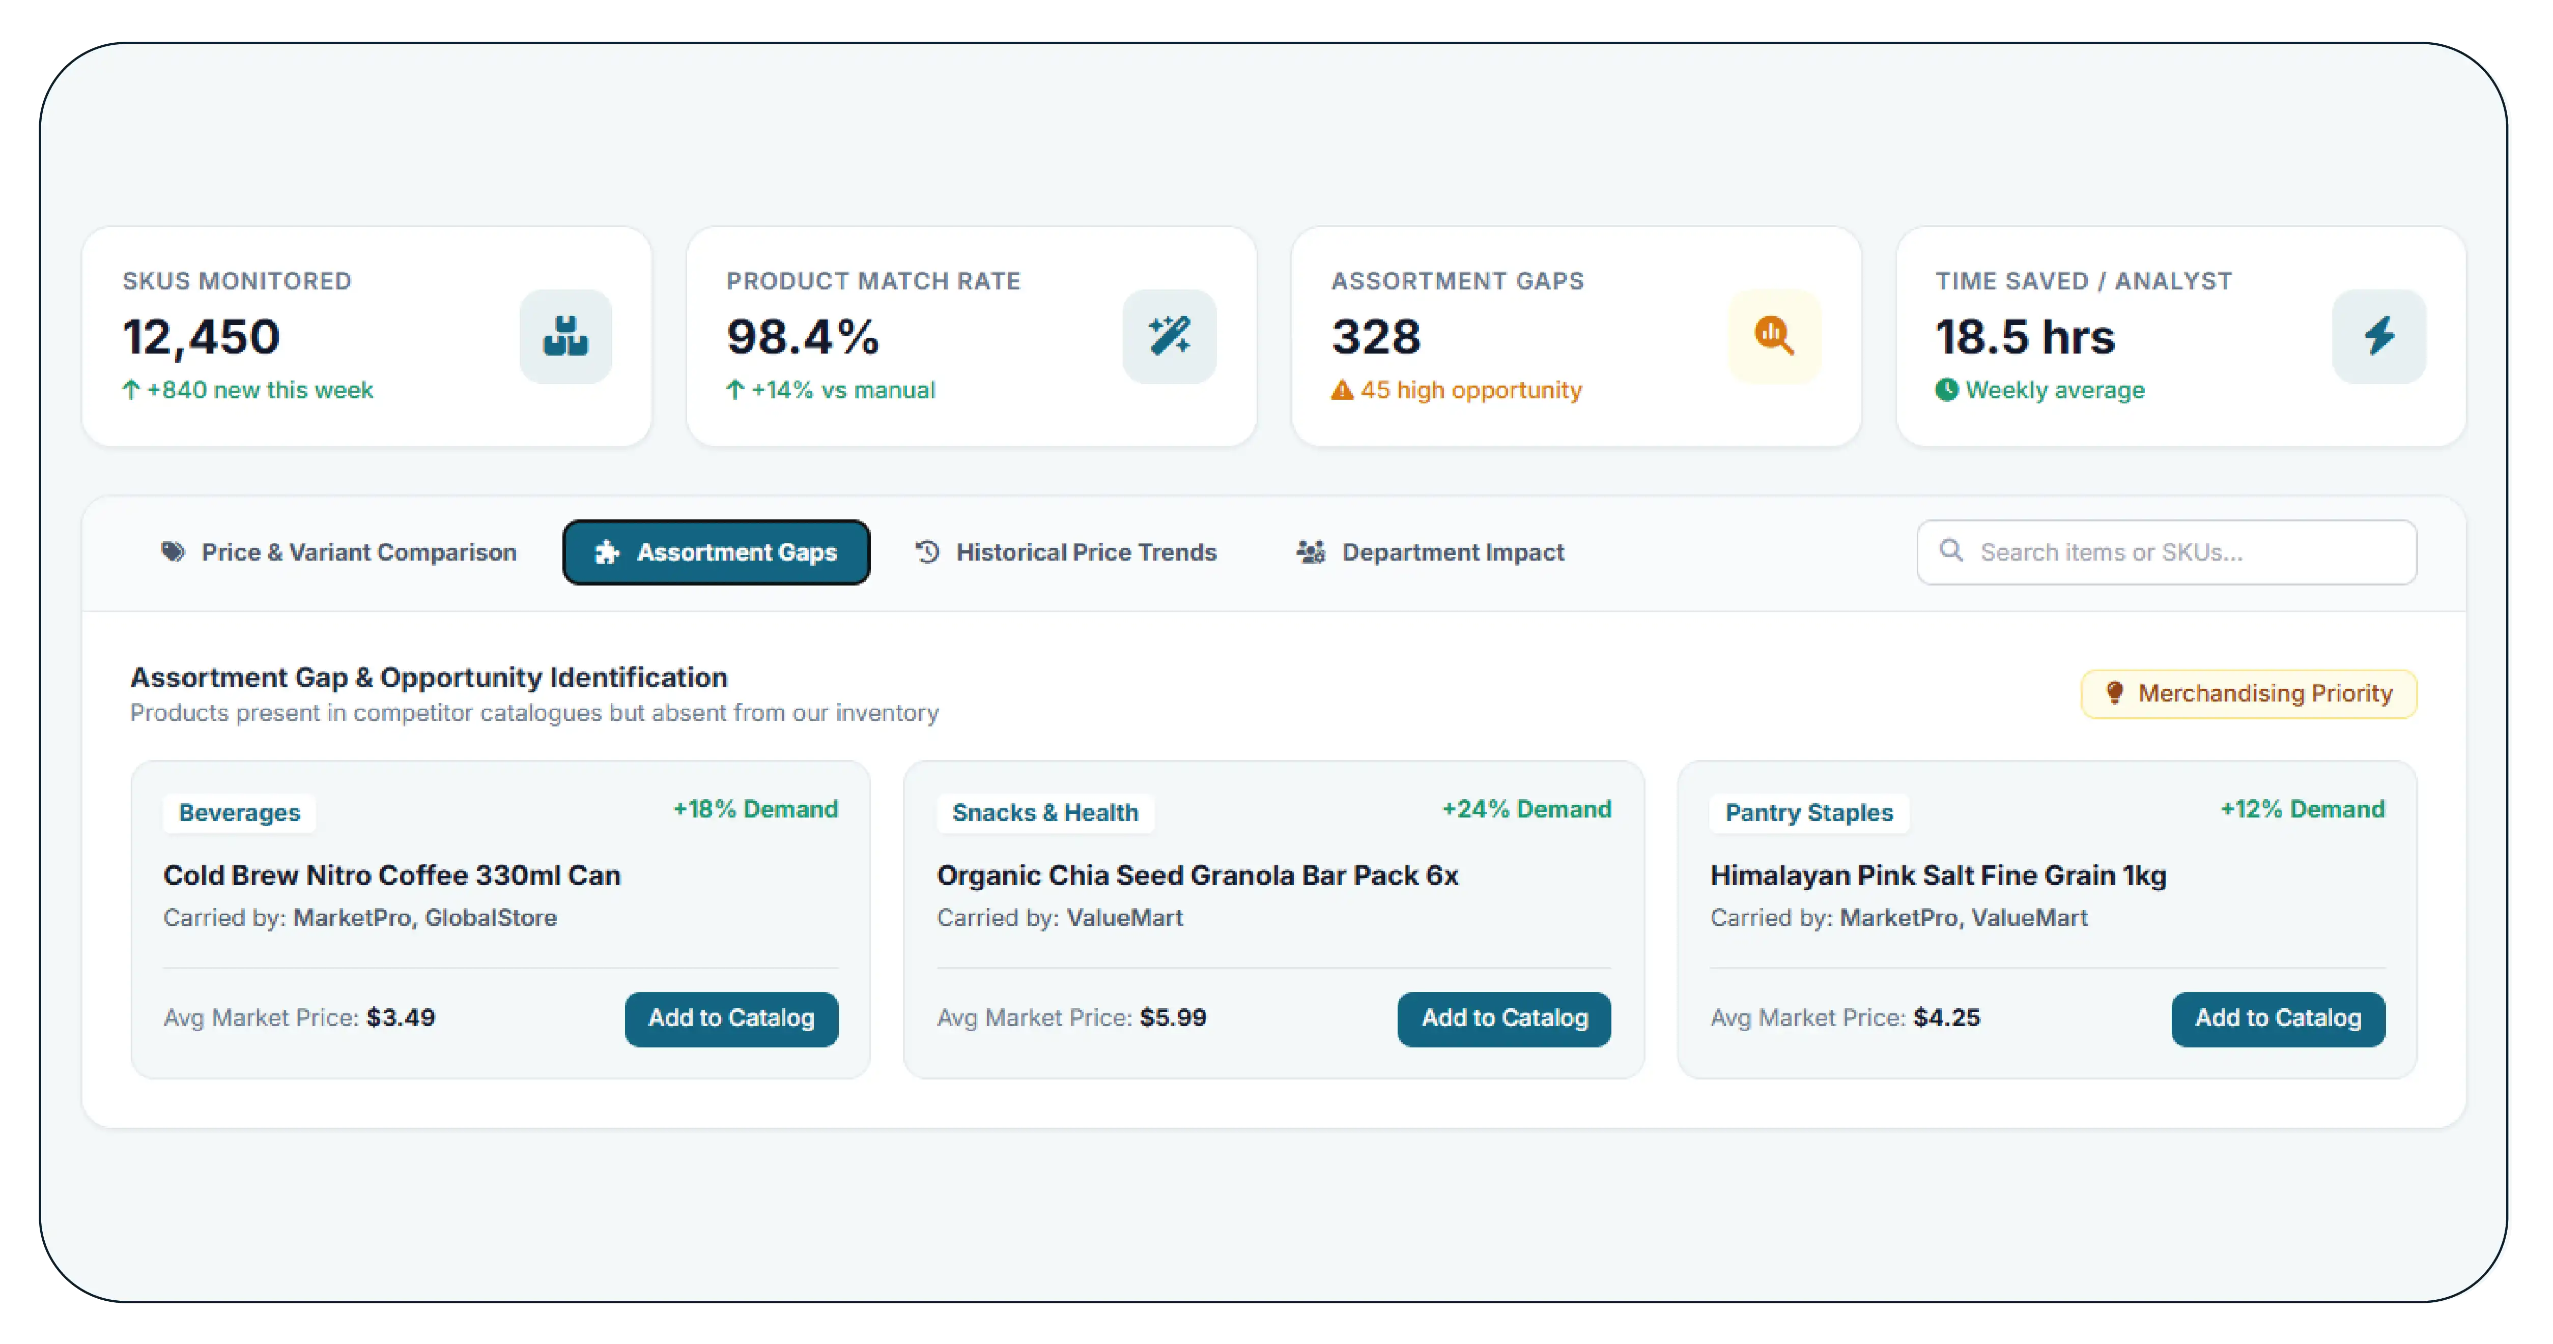
Task: Click the Merchandising Priority badge
Action: click(x=2249, y=693)
